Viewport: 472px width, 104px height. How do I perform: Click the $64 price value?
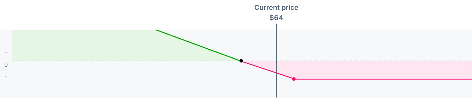click(276, 18)
